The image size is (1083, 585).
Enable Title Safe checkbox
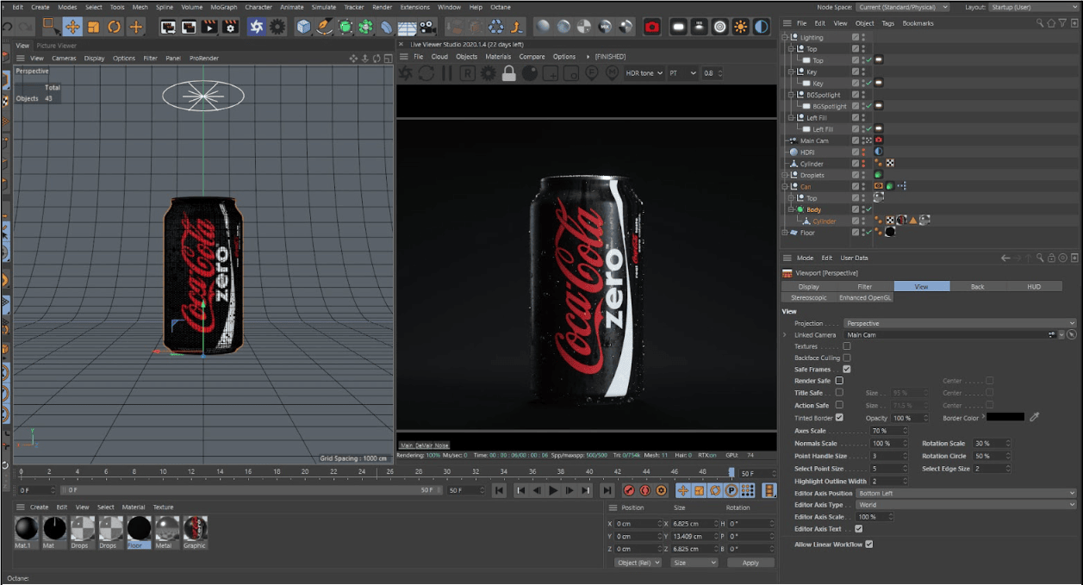(x=839, y=393)
